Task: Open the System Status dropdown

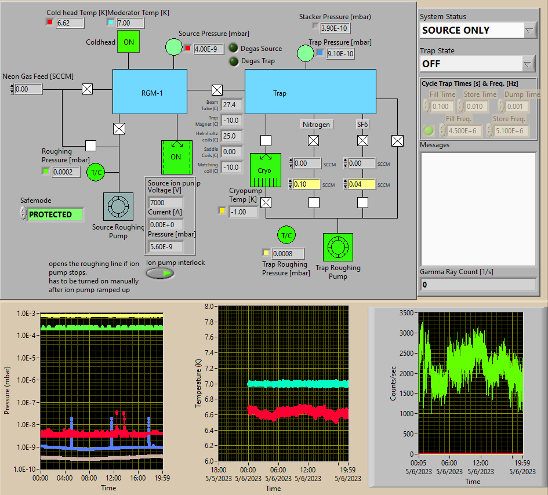Action: pyautogui.click(x=529, y=30)
